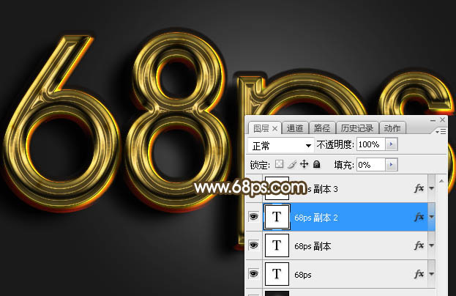Open the 正常 blend mode dropdown
The width and height of the screenshot is (456, 296).
(281, 145)
